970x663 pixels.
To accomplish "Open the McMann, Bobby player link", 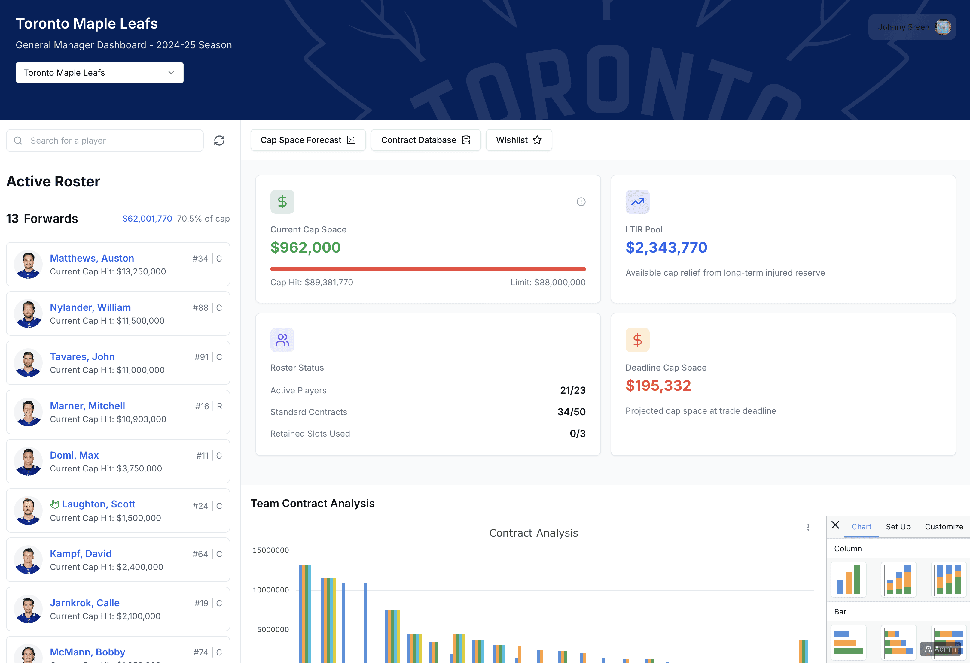I will pyautogui.click(x=87, y=652).
